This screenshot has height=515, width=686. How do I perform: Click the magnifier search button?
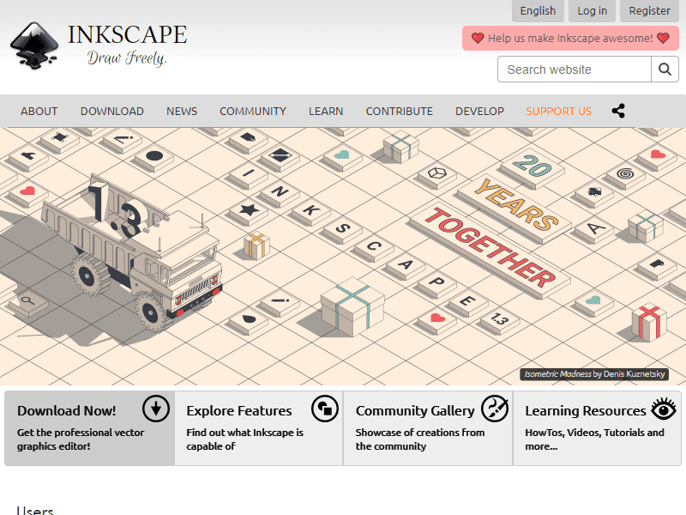(x=665, y=70)
